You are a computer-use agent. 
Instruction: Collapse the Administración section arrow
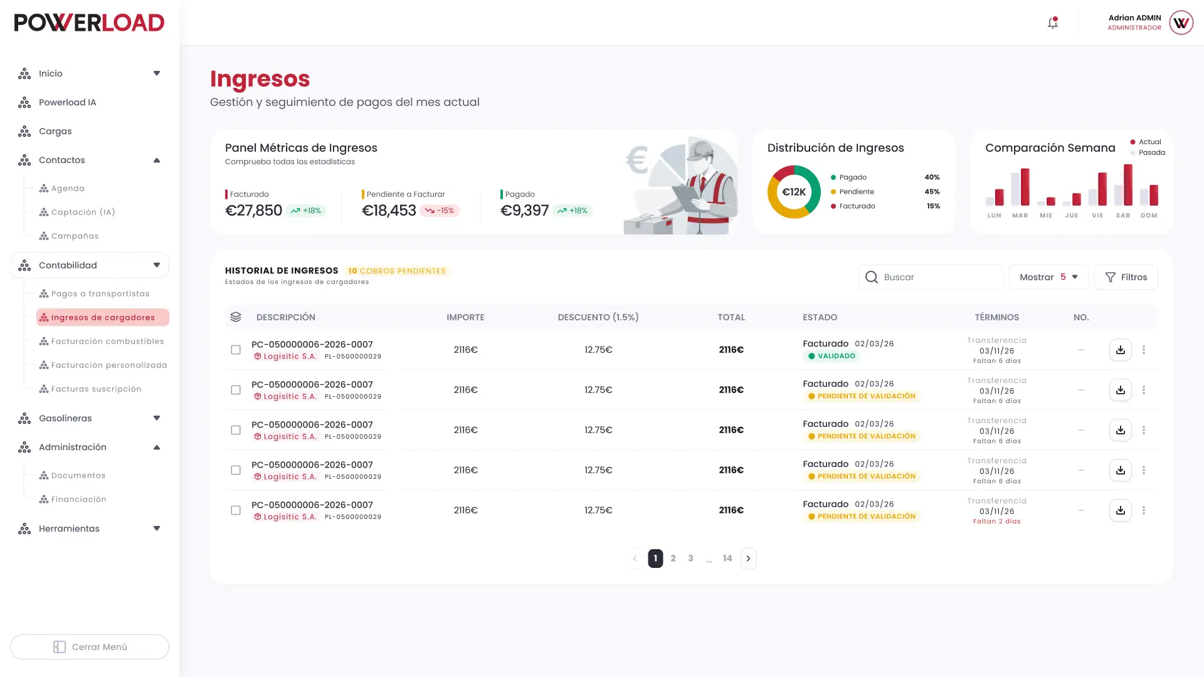tap(157, 447)
